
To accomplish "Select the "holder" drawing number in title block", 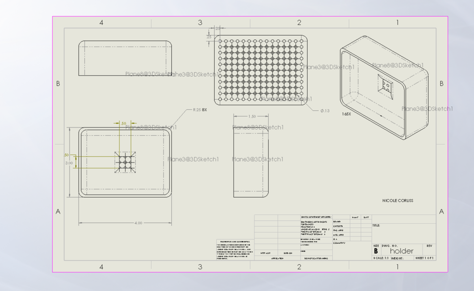I will pyautogui.click(x=401, y=250).
